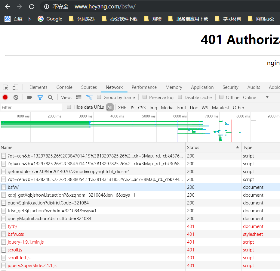280x271 pixels.
Task: Open the 休闲娱乐 bookmark folder
Action: 82,19
